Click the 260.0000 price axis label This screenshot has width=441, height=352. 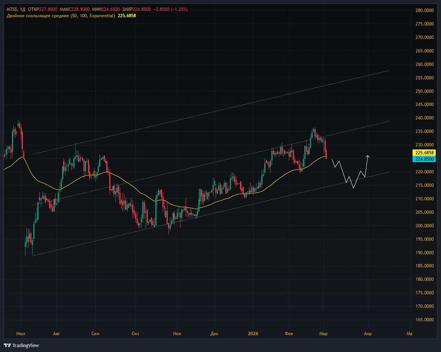tap(424, 64)
